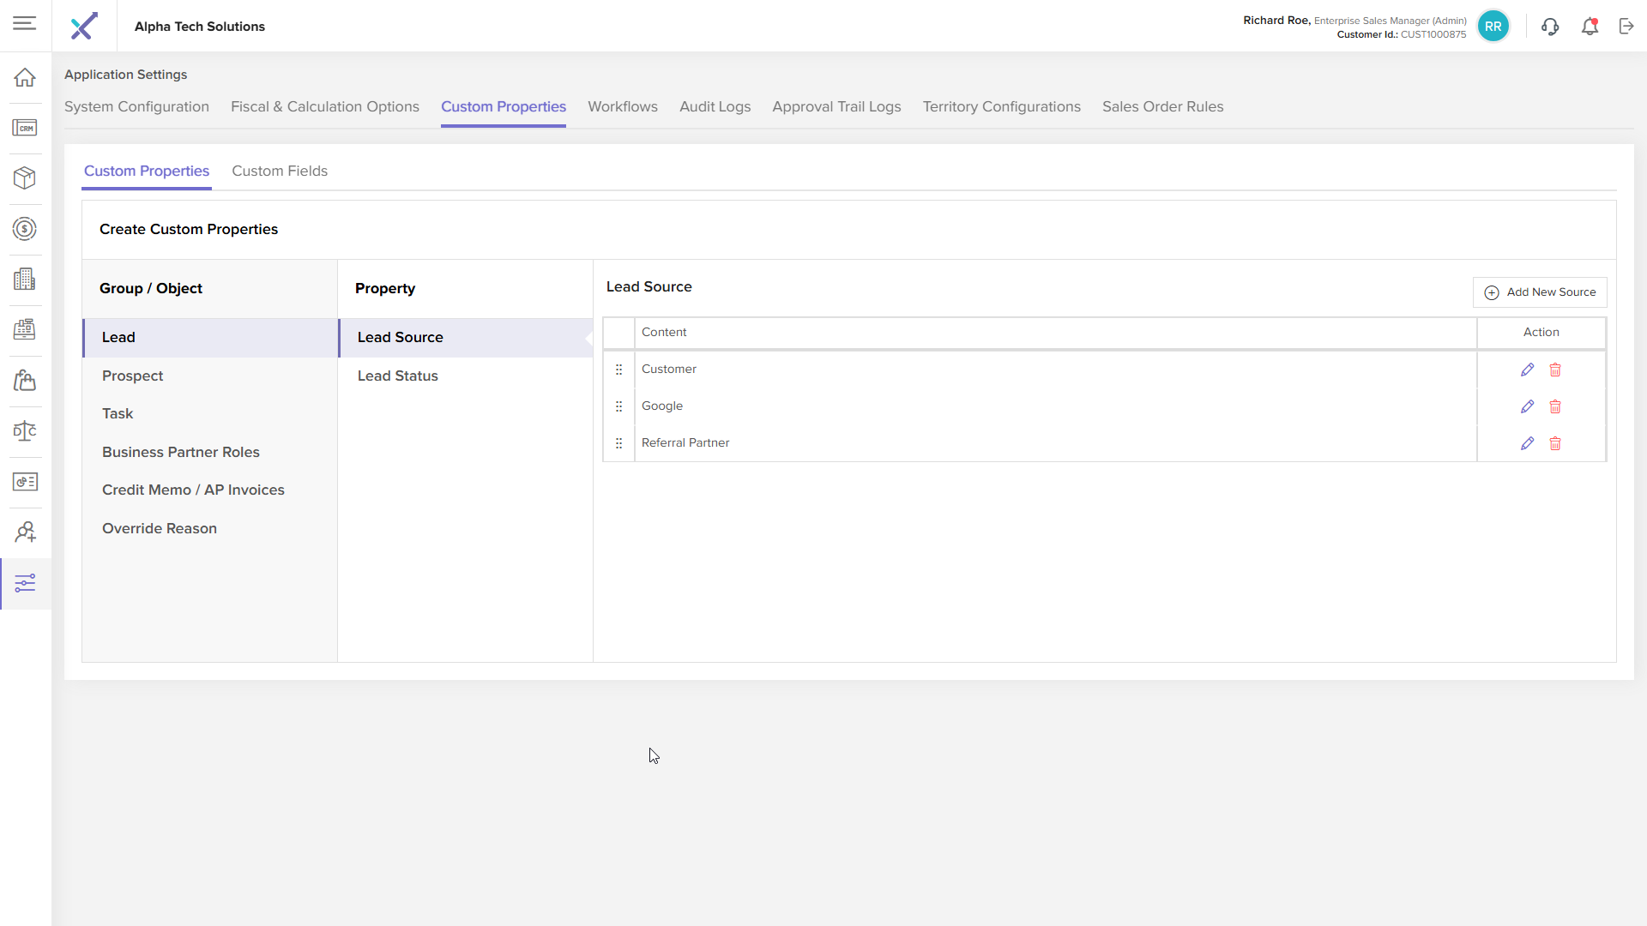Delete the Google lead source
This screenshot has height=926, width=1647.
pyautogui.click(x=1555, y=406)
